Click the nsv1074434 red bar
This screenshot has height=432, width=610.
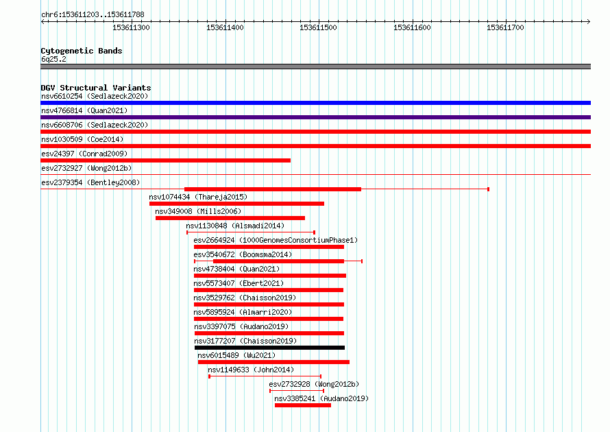tap(236, 204)
